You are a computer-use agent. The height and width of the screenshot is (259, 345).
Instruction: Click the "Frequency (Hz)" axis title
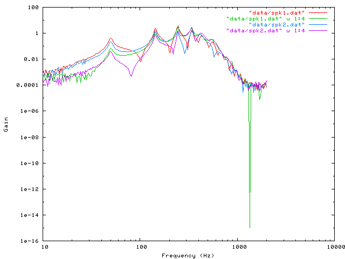pyautogui.click(x=188, y=255)
